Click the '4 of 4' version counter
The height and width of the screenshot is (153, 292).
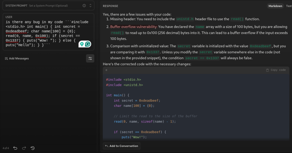tap(6, 148)
